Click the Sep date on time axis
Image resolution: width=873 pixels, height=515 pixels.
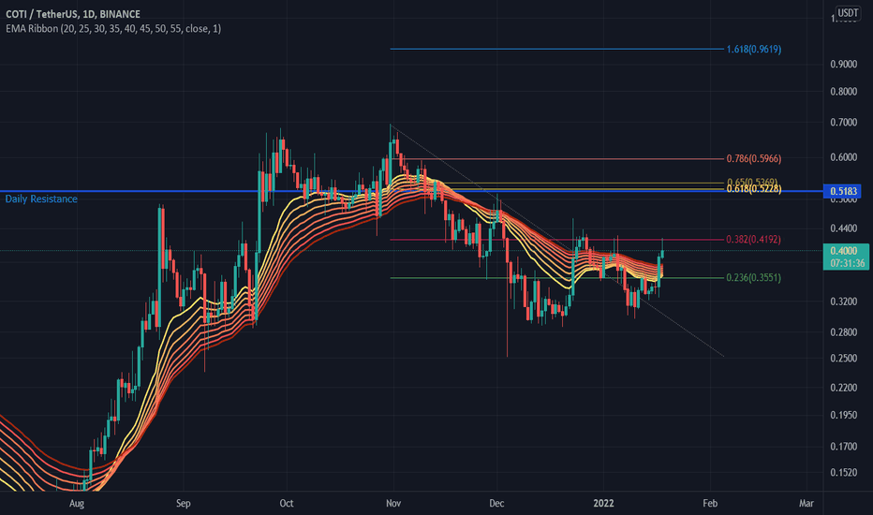pos(184,504)
